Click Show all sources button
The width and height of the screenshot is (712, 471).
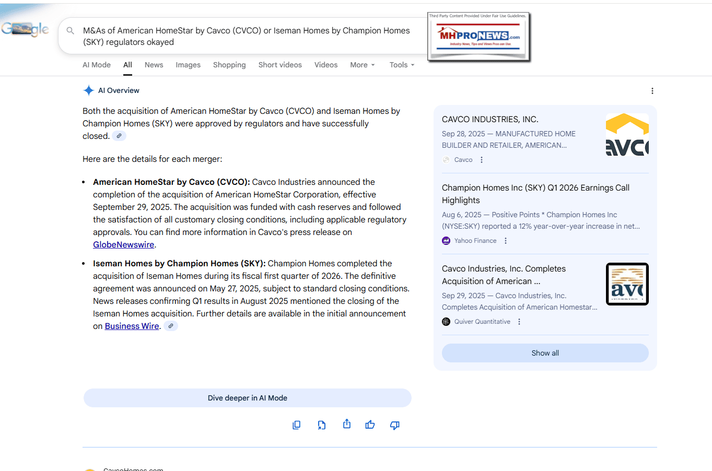click(x=545, y=353)
